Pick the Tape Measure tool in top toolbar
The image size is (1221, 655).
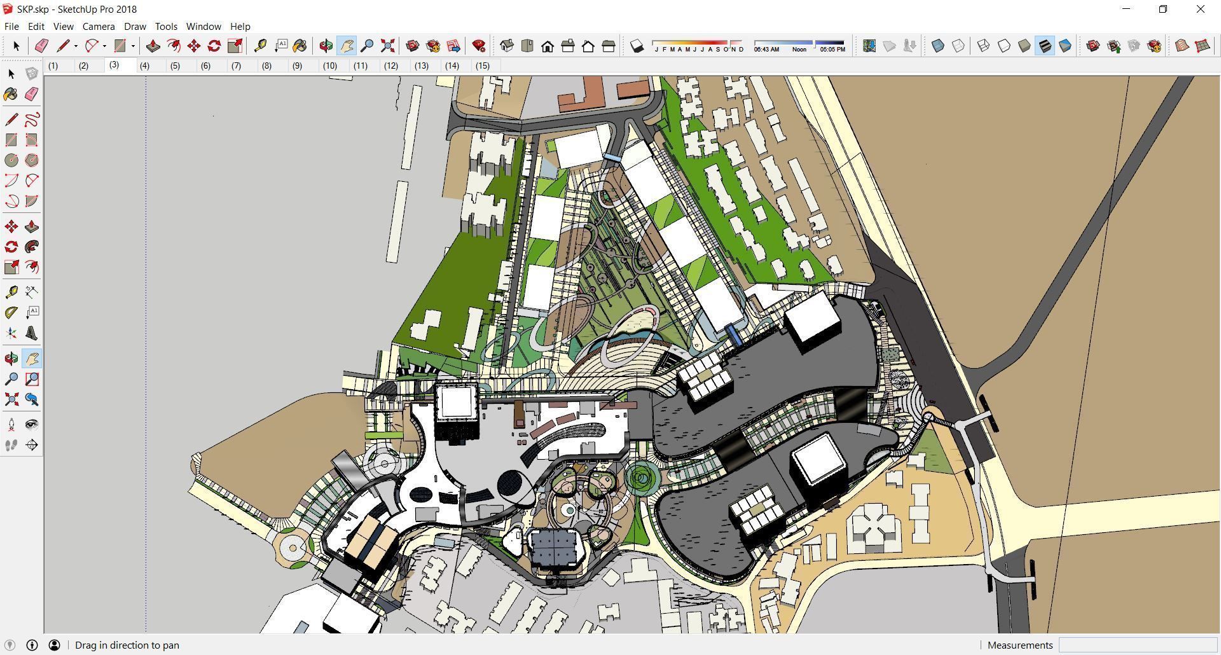(x=260, y=46)
